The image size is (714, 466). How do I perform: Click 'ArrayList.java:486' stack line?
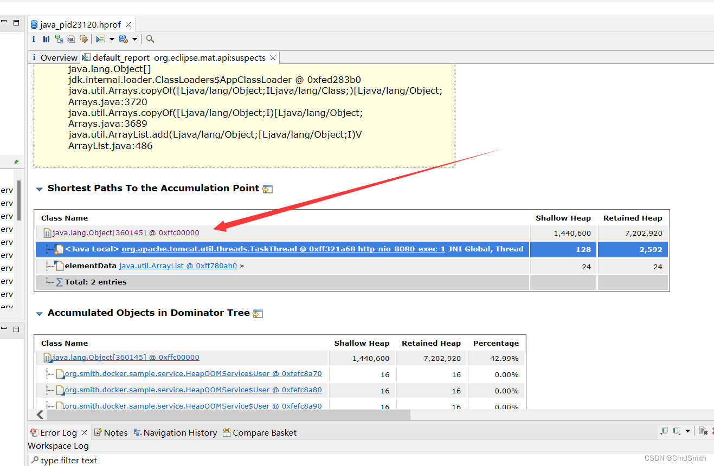click(110, 146)
